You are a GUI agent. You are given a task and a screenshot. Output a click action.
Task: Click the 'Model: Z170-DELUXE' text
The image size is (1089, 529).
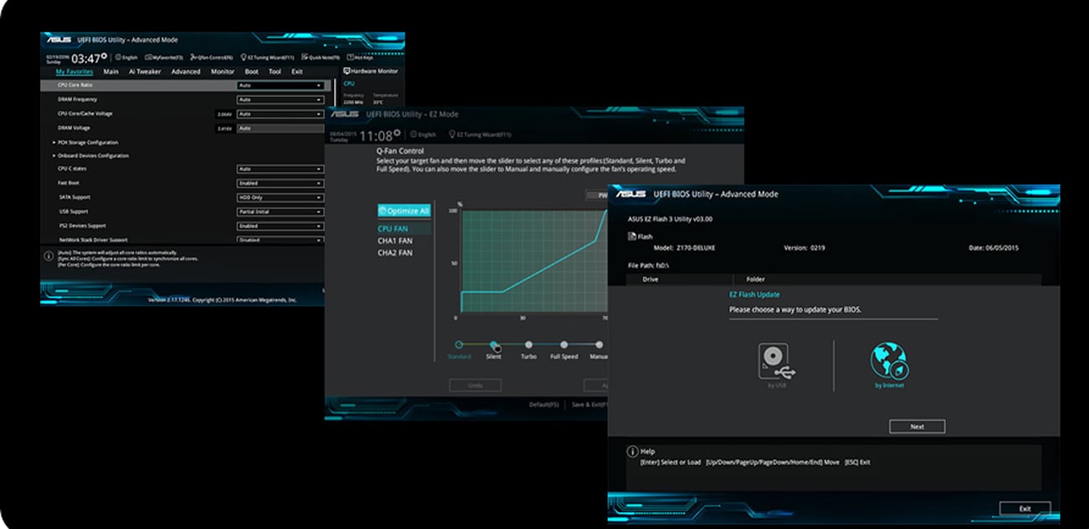click(684, 248)
